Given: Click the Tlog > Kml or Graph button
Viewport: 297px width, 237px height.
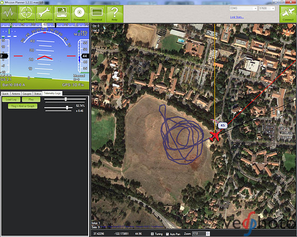Looking at the screenshot, I should (23, 106).
